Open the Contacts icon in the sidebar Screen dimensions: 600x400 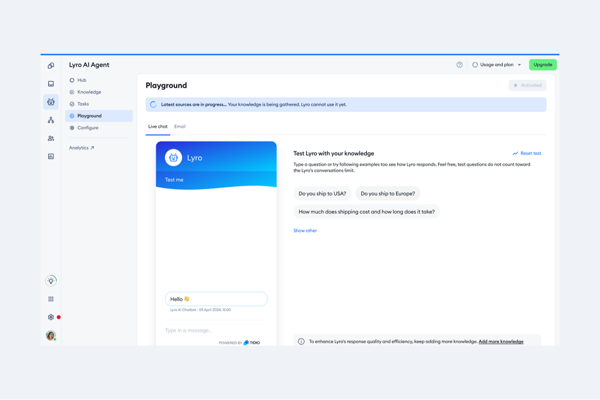click(x=51, y=138)
